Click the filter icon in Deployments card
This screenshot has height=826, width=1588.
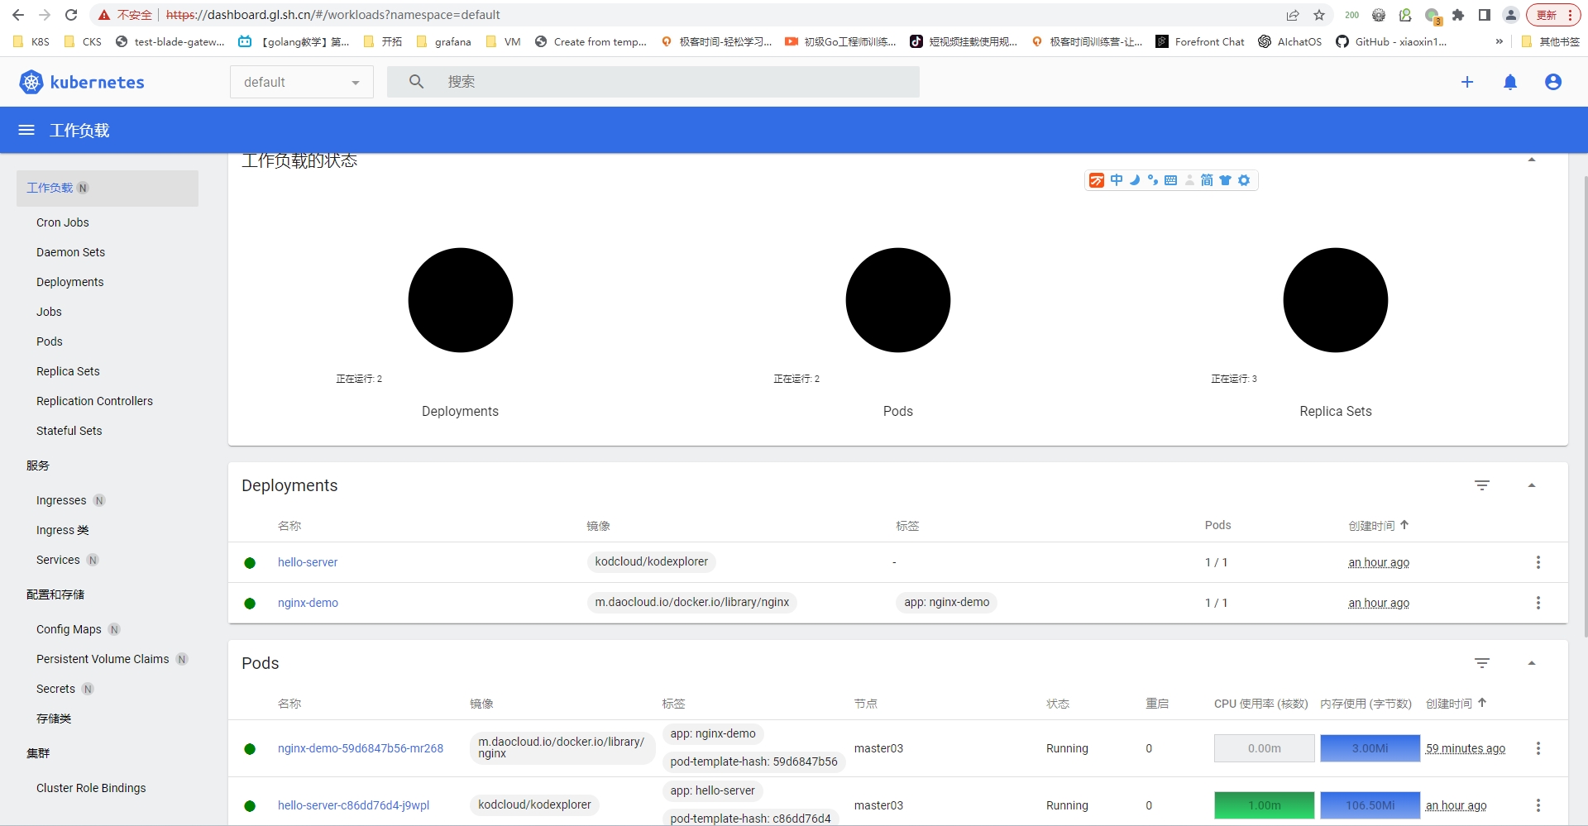1482,485
